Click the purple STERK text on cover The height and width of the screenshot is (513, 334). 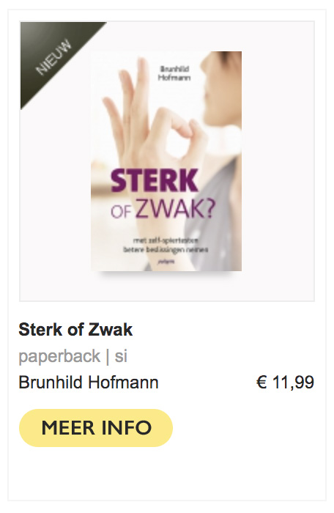(155, 180)
